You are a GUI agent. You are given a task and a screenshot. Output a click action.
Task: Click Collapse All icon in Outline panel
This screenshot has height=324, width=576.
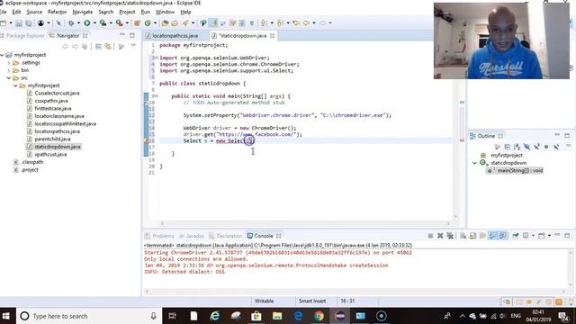[508, 147]
